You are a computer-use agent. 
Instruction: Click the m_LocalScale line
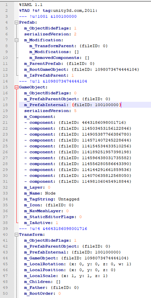point(66,276)
